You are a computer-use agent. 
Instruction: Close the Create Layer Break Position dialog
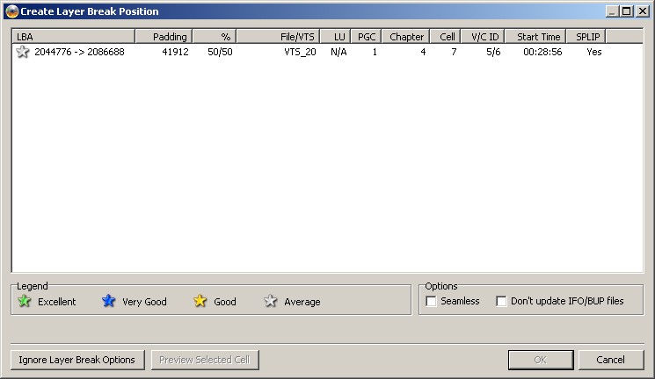tap(641, 11)
